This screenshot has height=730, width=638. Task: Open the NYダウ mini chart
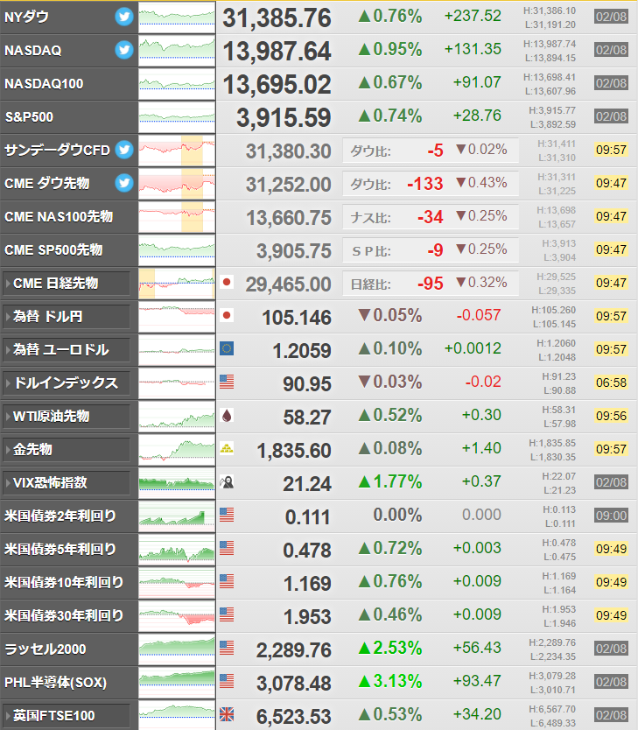click(x=177, y=18)
